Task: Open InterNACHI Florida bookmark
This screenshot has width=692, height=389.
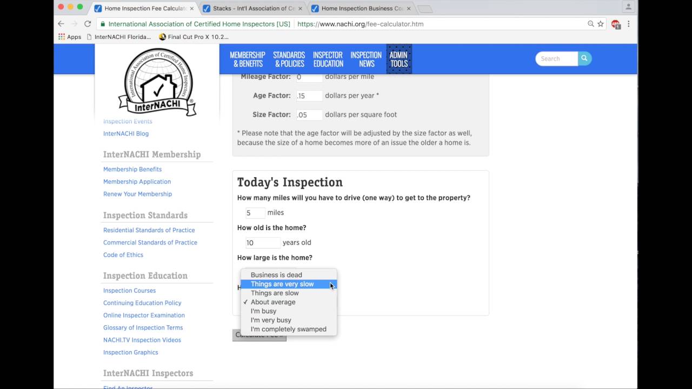Action: [119, 37]
